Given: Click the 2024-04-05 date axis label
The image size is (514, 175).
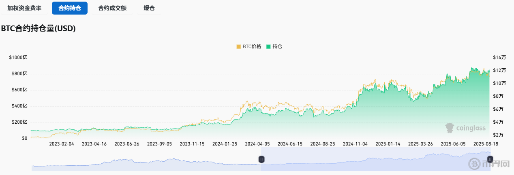Looking at the screenshot, I should 257,144.
